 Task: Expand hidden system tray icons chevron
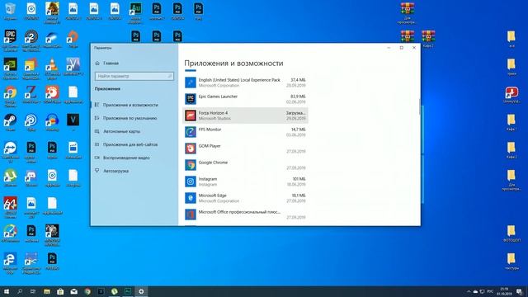(469, 291)
